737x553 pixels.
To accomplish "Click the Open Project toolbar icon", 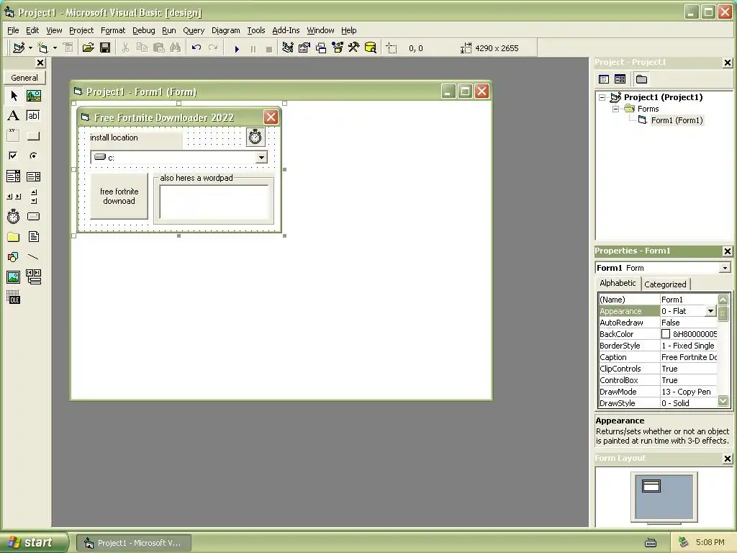I will tap(88, 48).
